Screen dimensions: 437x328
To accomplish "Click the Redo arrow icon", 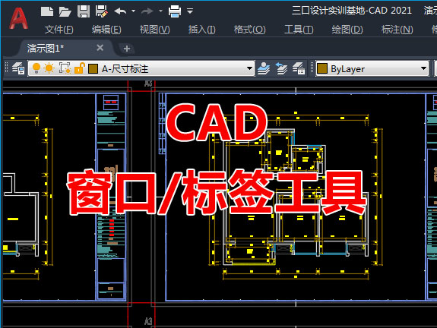I will click(x=147, y=11).
